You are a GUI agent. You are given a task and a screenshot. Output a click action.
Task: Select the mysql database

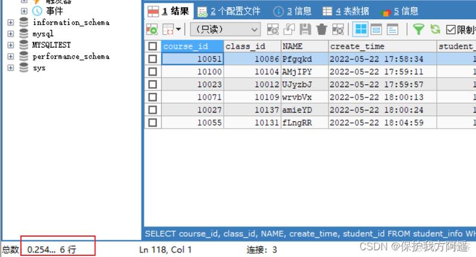(43, 33)
